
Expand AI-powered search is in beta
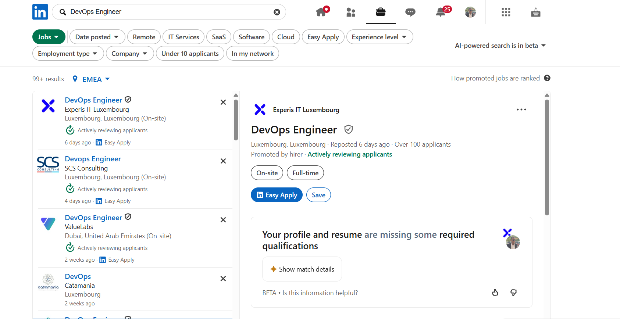[500, 46]
